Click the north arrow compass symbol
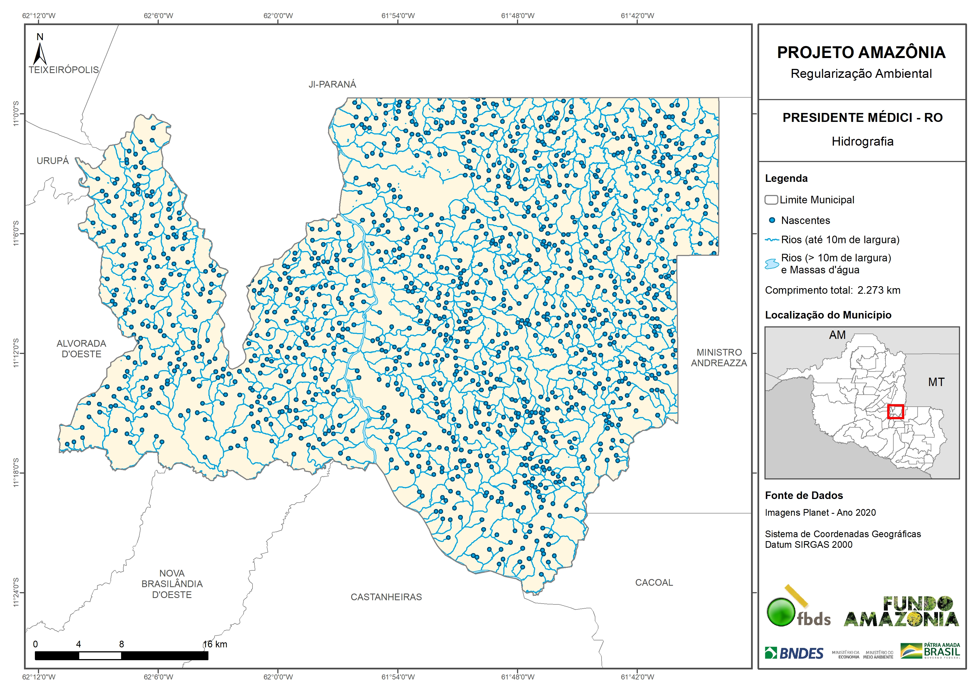 pyautogui.click(x=40, y=53)
